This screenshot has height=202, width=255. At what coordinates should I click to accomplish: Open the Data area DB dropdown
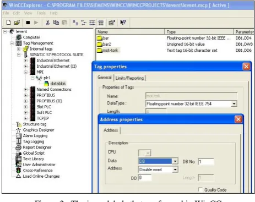(175, 161)
